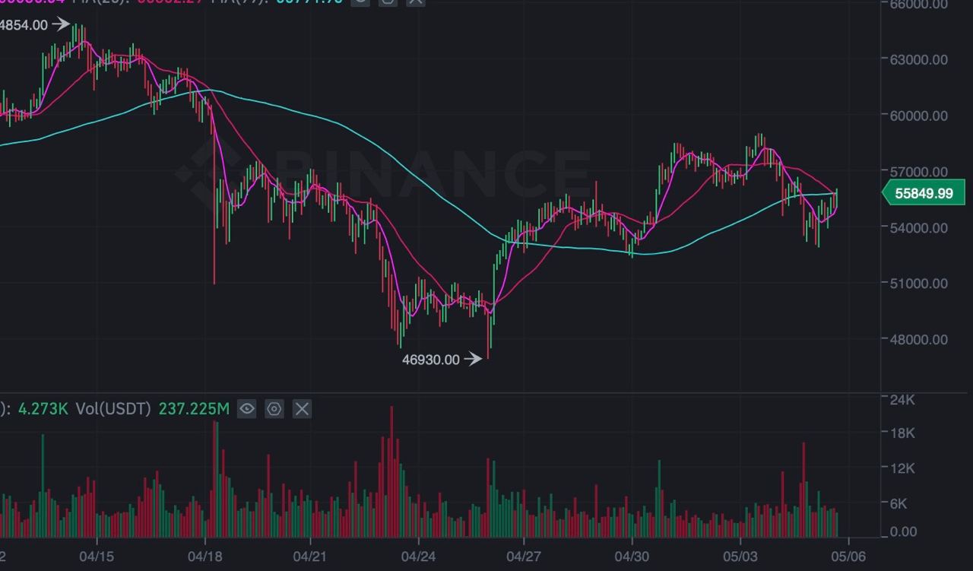The height and width of the screenshot is (571, 973).
Task: Click the arrow beside the 46930.00 low marker
Action: pos(473,359)
